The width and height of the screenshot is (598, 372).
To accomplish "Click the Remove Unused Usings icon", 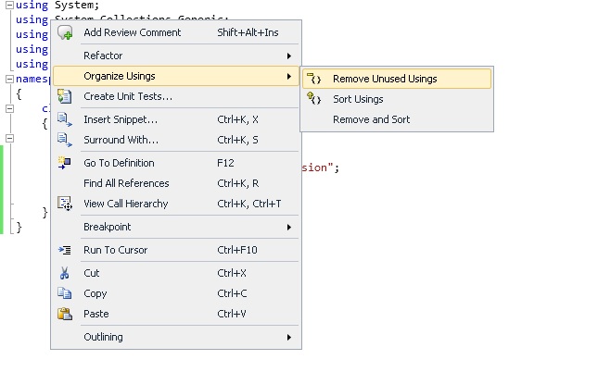I will [x=314, y=79].
